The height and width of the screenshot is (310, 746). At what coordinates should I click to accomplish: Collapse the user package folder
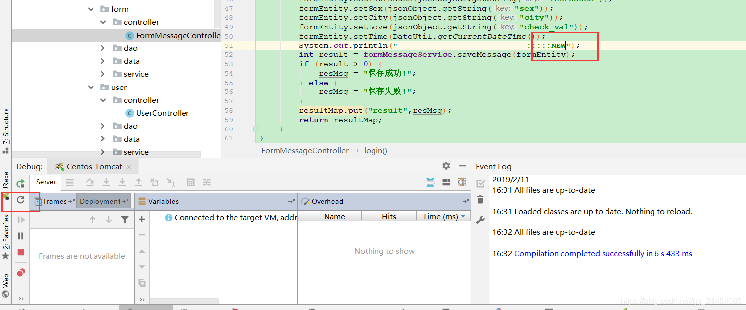91,87
